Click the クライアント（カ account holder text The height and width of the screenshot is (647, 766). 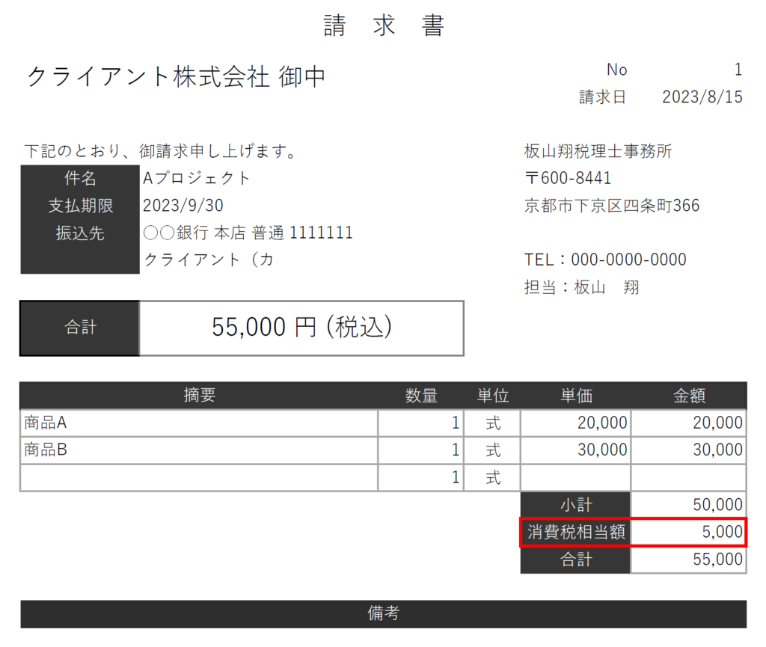click(x=206, y=259)
